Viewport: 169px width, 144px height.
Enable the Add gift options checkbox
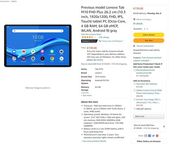point(134,109)
